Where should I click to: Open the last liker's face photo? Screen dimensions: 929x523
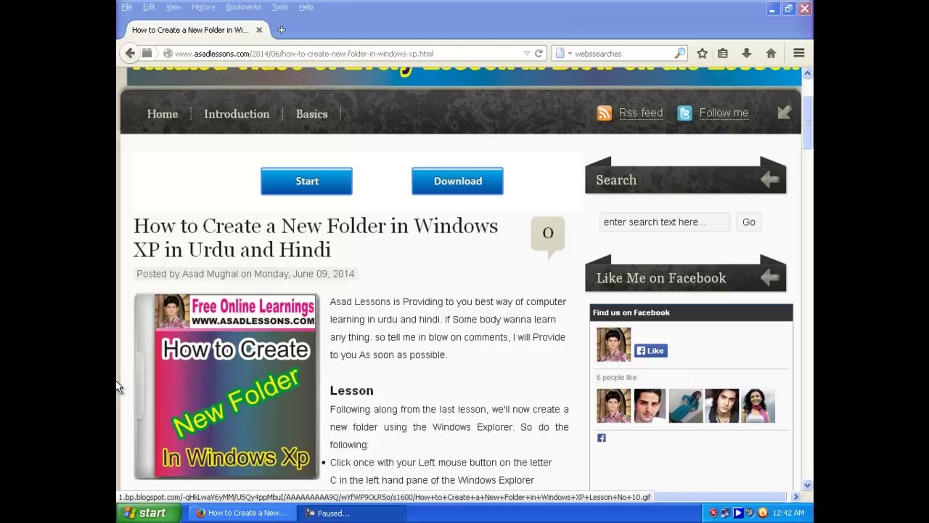(758, 406)
